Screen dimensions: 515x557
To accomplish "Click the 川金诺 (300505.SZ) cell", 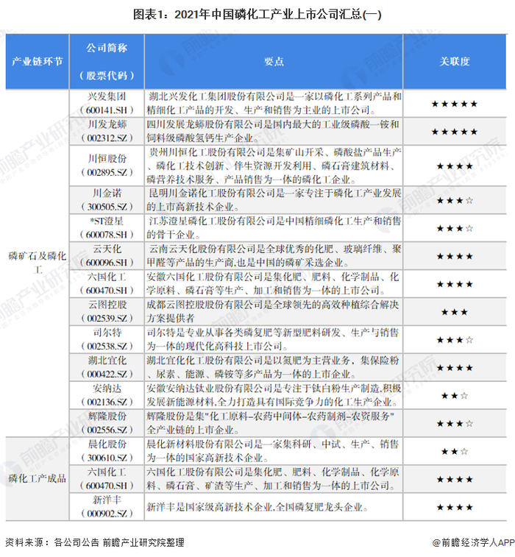I will click(107, 200).
